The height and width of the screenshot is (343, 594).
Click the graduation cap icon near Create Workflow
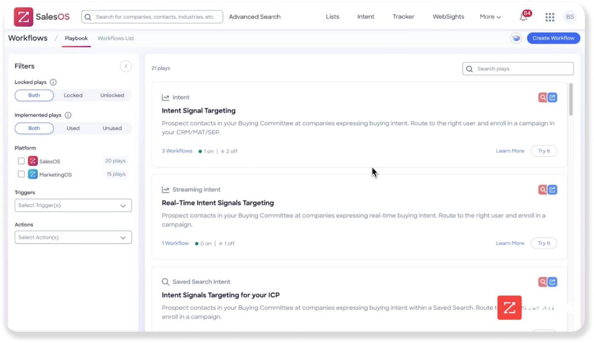516,38
